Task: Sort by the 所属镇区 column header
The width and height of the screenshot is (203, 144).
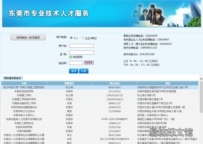Action: 69,83
